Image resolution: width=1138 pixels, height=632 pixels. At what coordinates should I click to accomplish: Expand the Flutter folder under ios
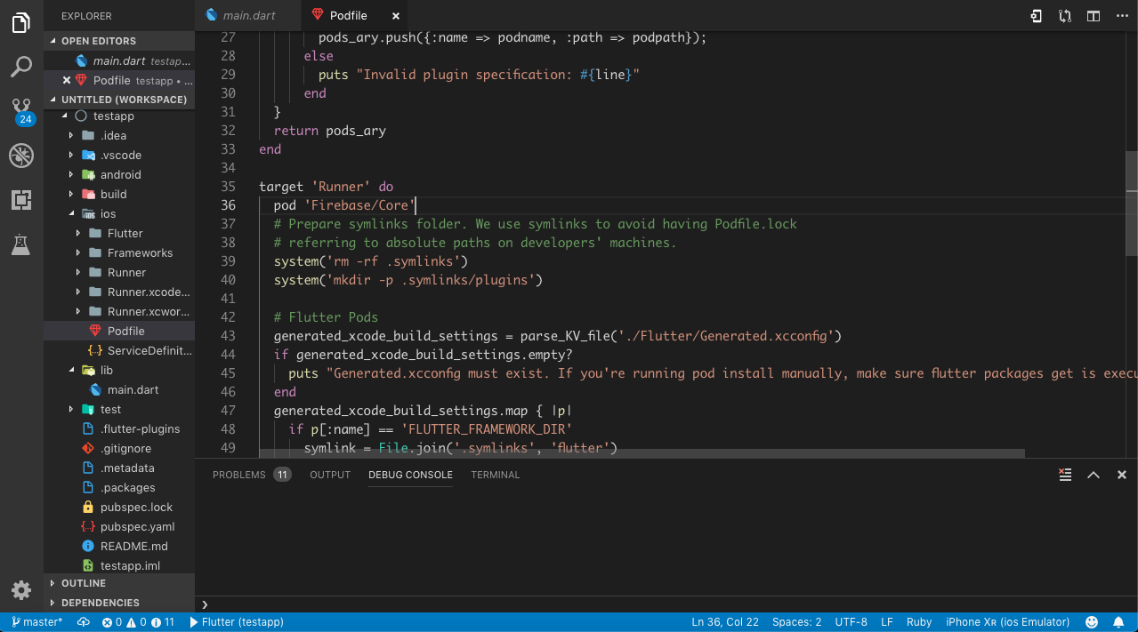pyautogui.click(x=119, y=234)
